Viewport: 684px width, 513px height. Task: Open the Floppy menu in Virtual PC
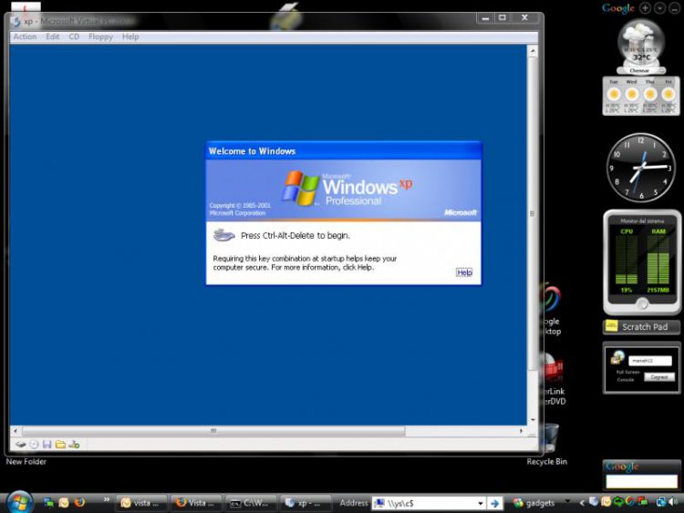pos(100,36)
